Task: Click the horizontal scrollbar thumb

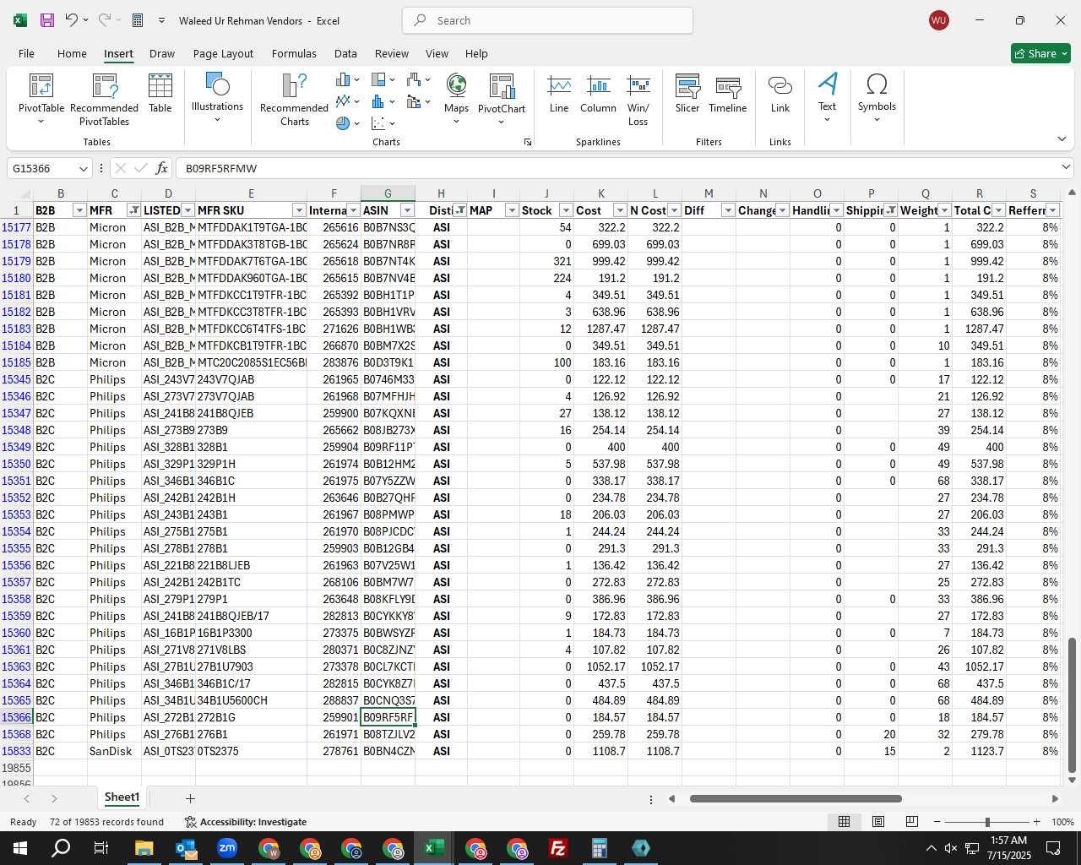Action: 796,798
